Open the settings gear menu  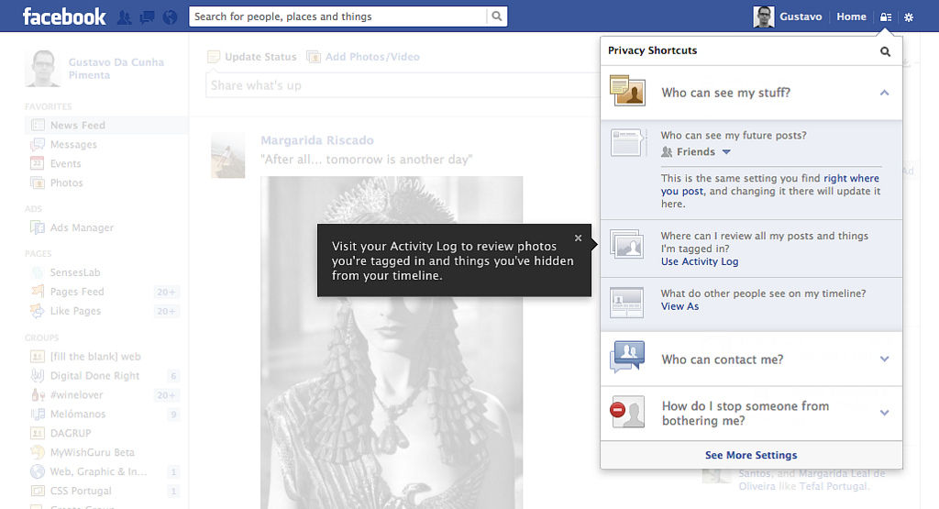pos(909,17)
